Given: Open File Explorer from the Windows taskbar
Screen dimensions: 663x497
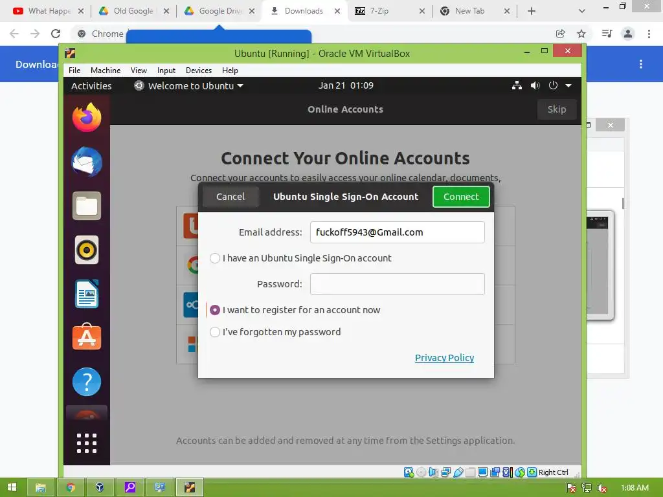Looking at the screenshot, I should coord(41,488).
